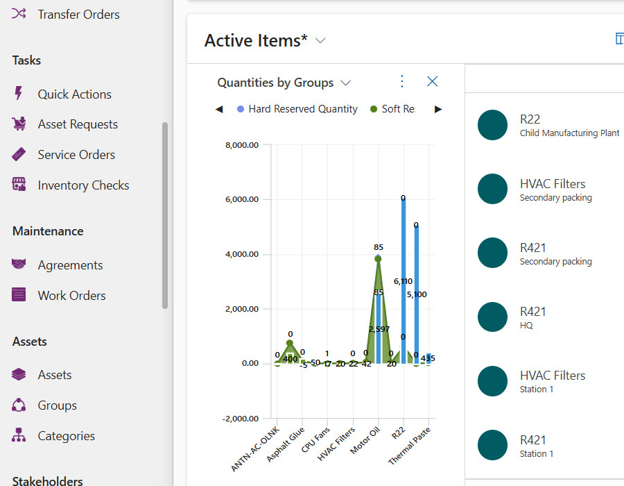Click the Inventory Checks store icon
Image resolution: width=624 pixels, height=486 pixels.
pos(19,185)
